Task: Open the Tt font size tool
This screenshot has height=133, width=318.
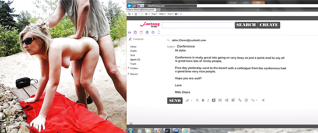Action: tap(197, 100)
